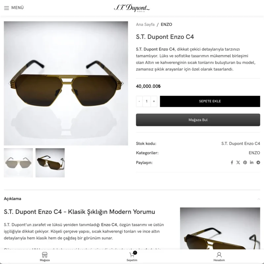Share product on Facebook

232,162
